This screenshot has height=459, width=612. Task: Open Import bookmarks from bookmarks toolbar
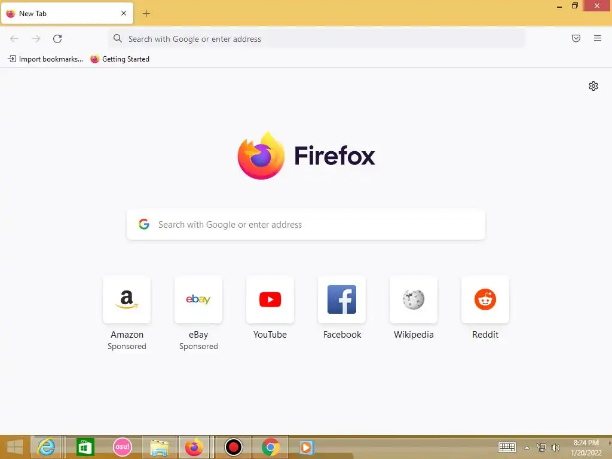45,59
